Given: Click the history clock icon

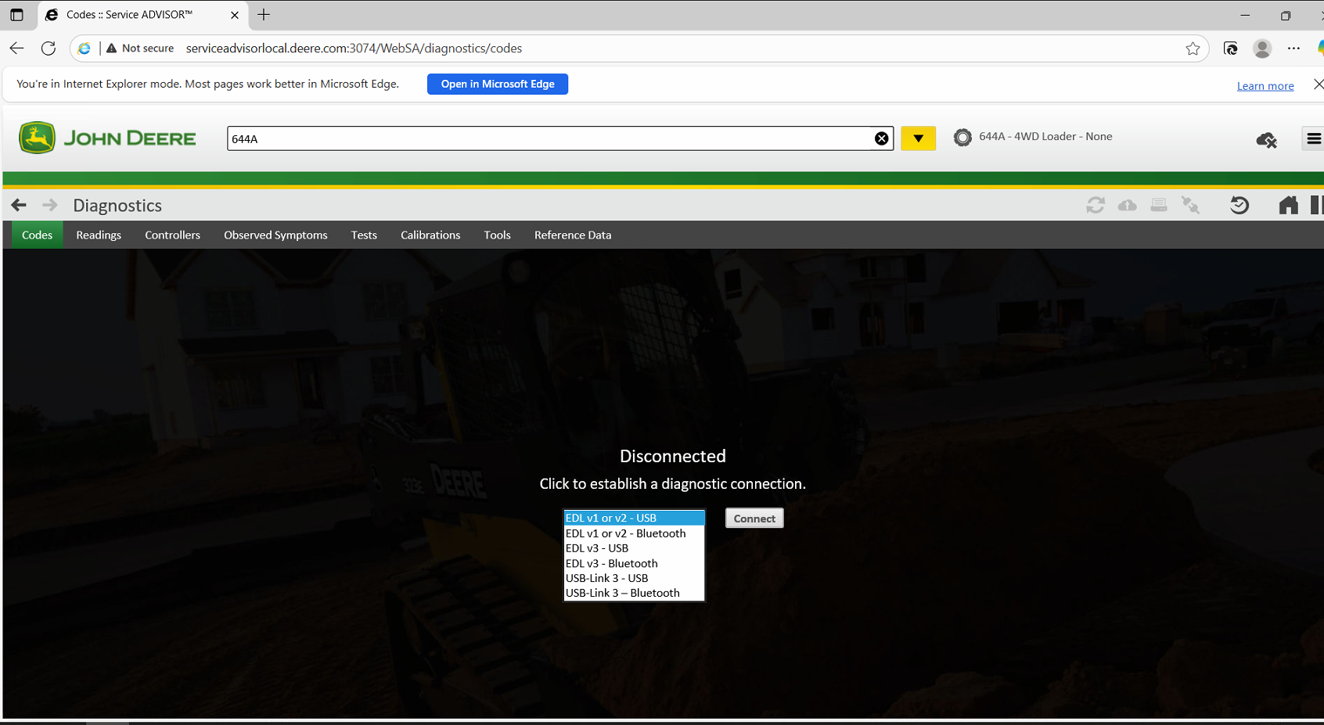Looking at the screenshot, I should click(1239, 206).
